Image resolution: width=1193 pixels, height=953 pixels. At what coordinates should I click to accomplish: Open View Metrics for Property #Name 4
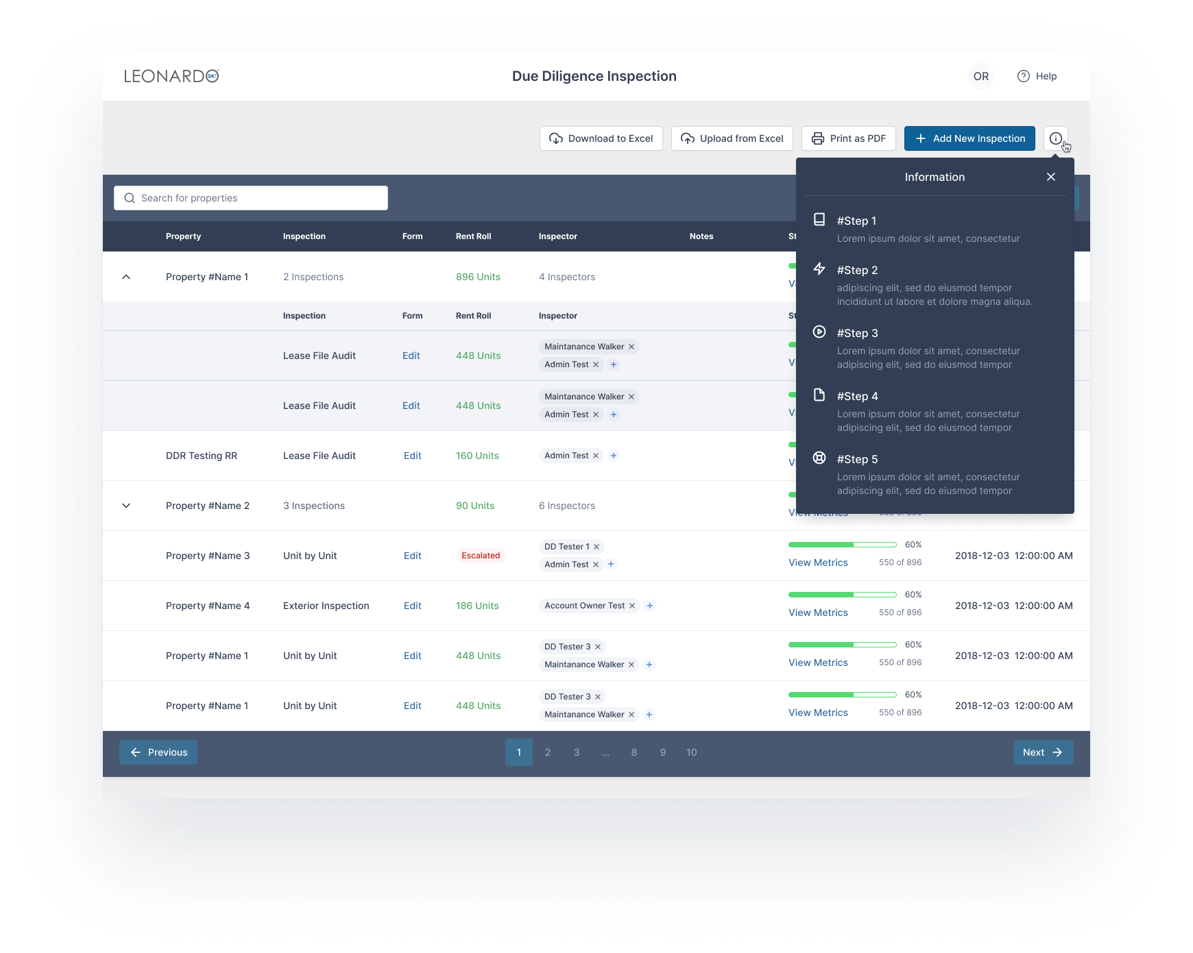tap(818, 612)
